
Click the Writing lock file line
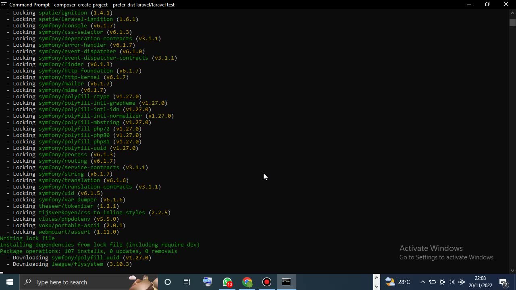27,238
